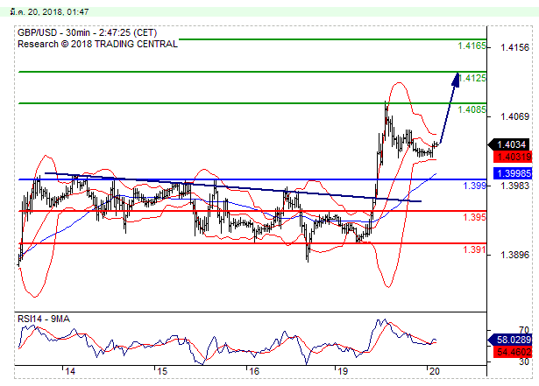Click the blue moving average tag 1.39985
The width and height of the screenshot is (539, 386).
513,173
